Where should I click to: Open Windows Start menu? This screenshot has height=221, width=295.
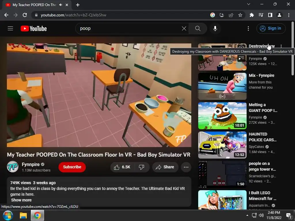tap(8, 215)
